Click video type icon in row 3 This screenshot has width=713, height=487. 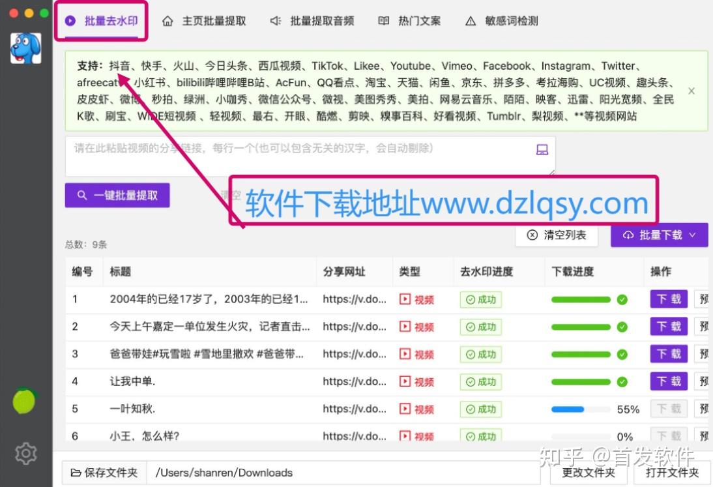(x=405, y=354)
